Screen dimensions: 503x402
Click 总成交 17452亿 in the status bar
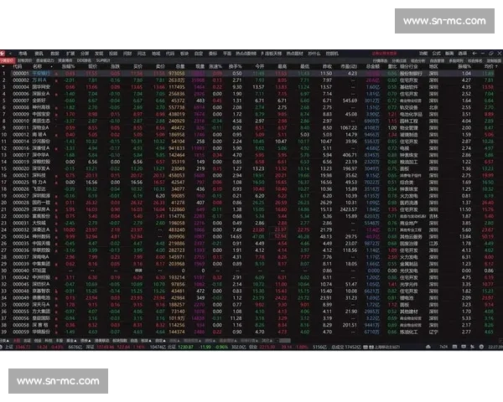pos(346,347)
